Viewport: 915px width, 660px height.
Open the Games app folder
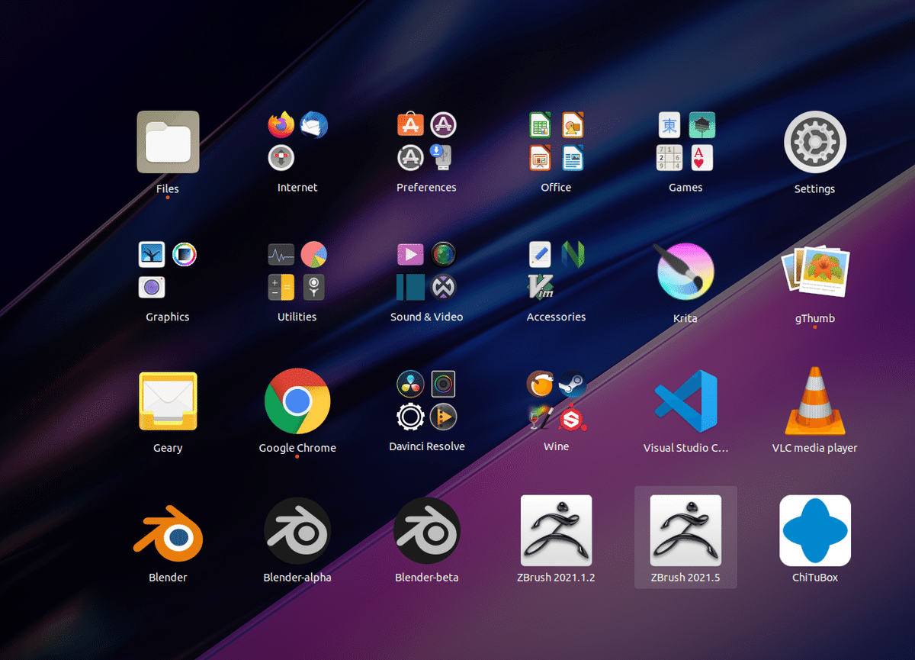tap(686, 141)
